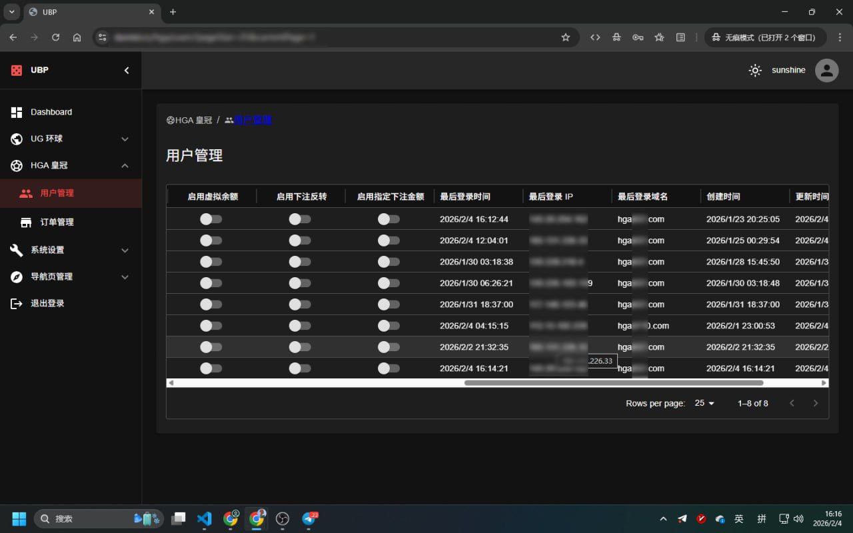Screen dimensions: 853x533
Task: Click the 系统设置 wrench icon
Action: tap(16, 250)
